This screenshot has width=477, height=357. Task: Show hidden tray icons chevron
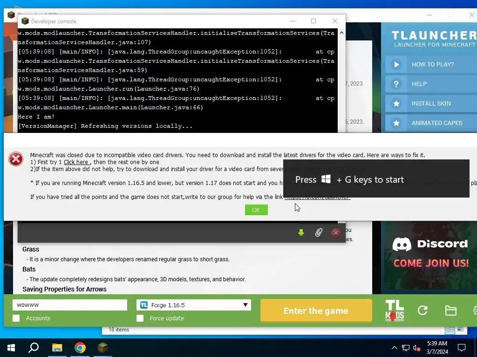pyautogui.click(x=394, y=348)
